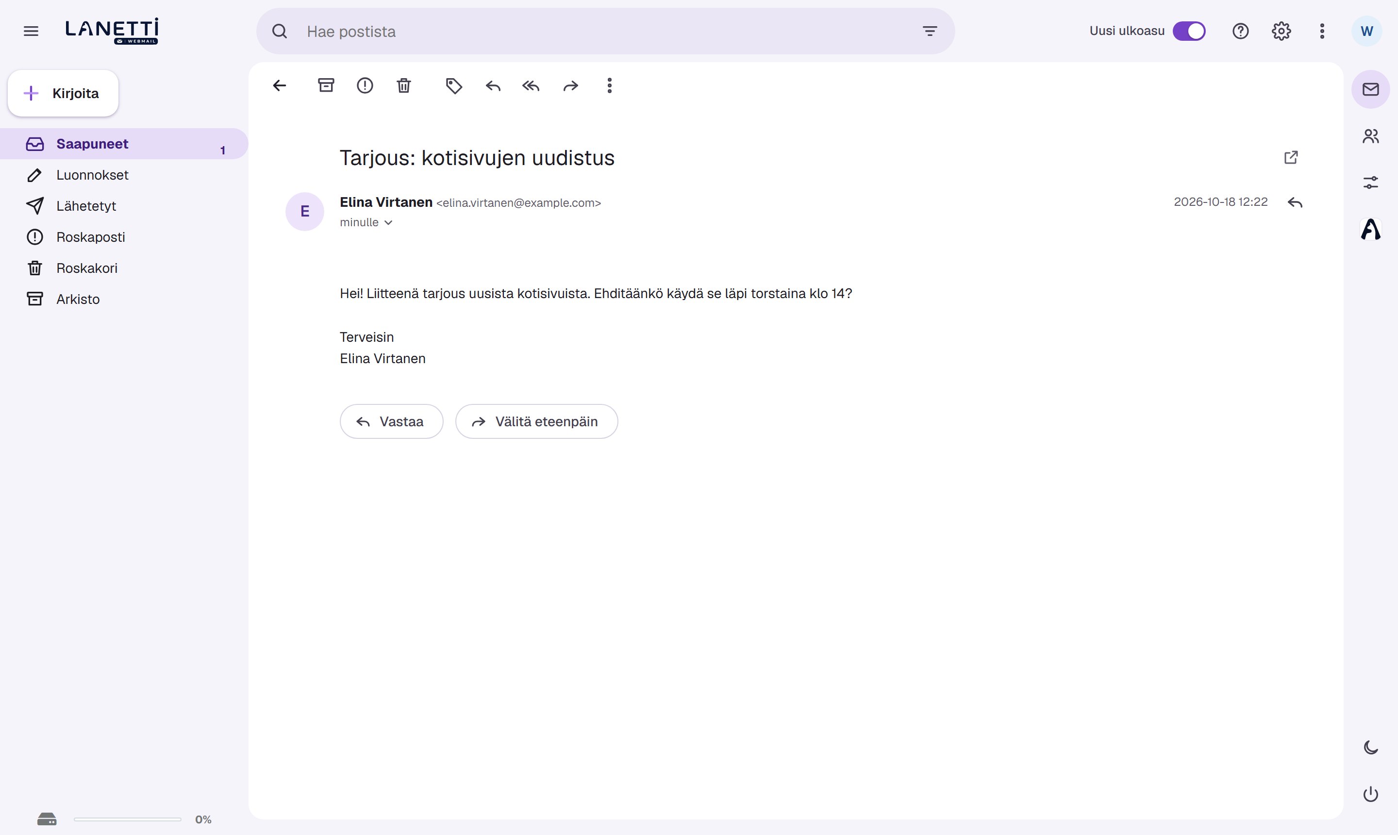This screenshot has height=835, width=1398.
Task: Go back with the left arrow
Action: 280,85
